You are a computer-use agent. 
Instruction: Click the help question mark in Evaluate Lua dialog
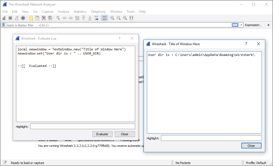(120, 38)
